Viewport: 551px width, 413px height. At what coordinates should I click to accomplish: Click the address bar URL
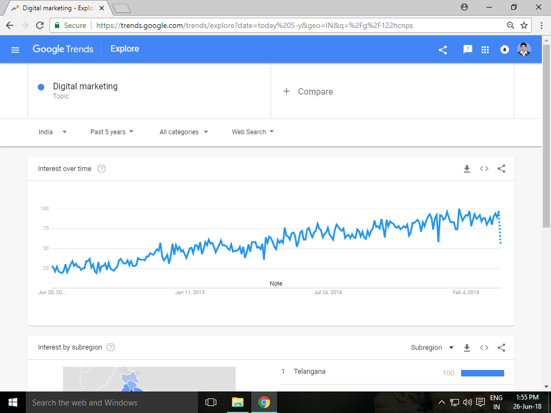click(255, 25)
